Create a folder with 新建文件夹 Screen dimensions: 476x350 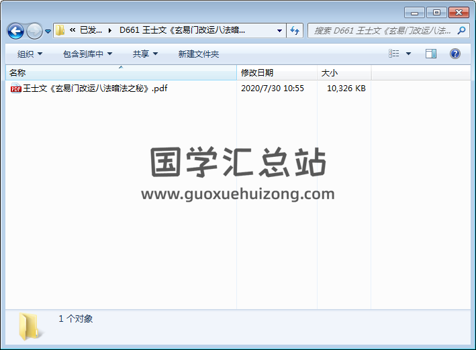pos(199,54)
